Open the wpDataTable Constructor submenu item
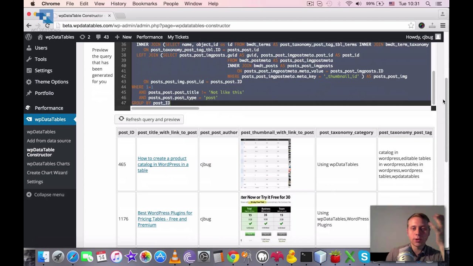 (41, 152)
